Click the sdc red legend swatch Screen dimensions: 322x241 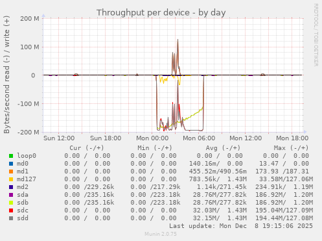pos(11,210)
